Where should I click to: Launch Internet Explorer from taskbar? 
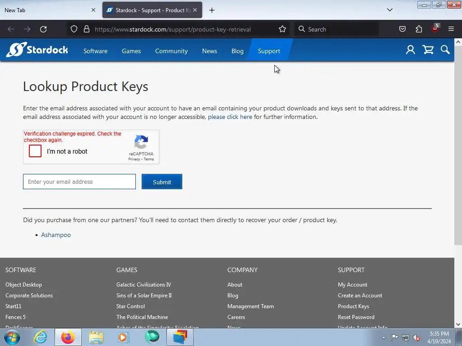(x=40, y=337)
